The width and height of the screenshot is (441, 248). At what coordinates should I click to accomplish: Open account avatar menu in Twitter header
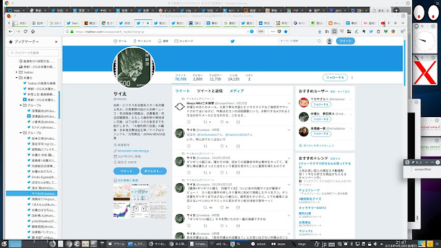(329, 41)
